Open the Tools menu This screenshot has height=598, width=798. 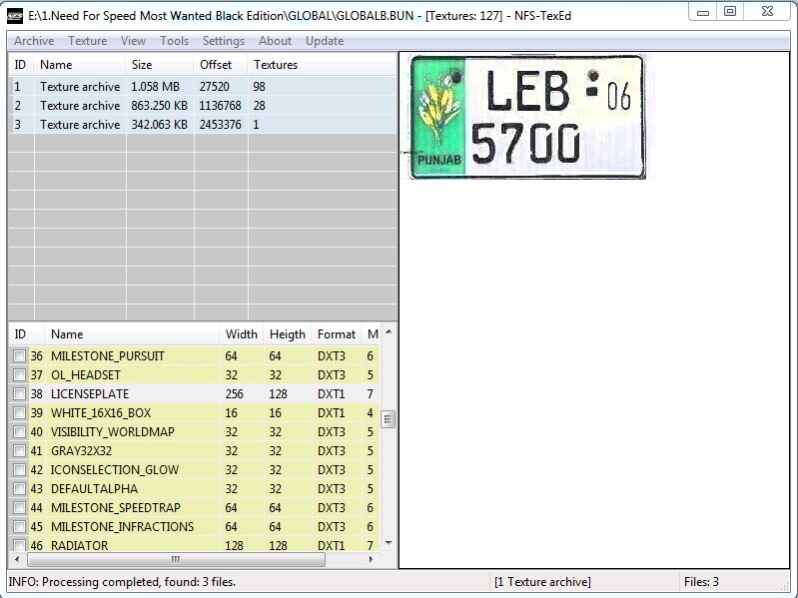pos(174,41)
